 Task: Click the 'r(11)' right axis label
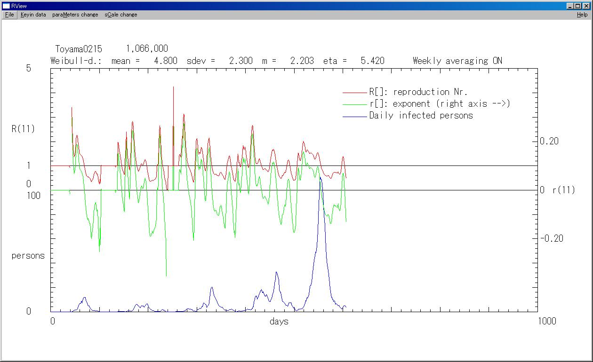click(564, 190)
